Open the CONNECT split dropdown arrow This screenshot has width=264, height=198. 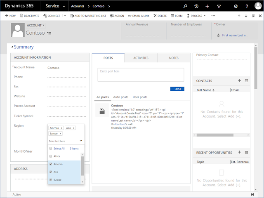[65, 16]
